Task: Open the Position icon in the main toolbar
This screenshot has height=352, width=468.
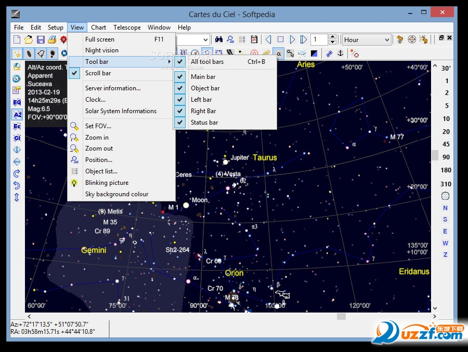Action: coord(230,39)
